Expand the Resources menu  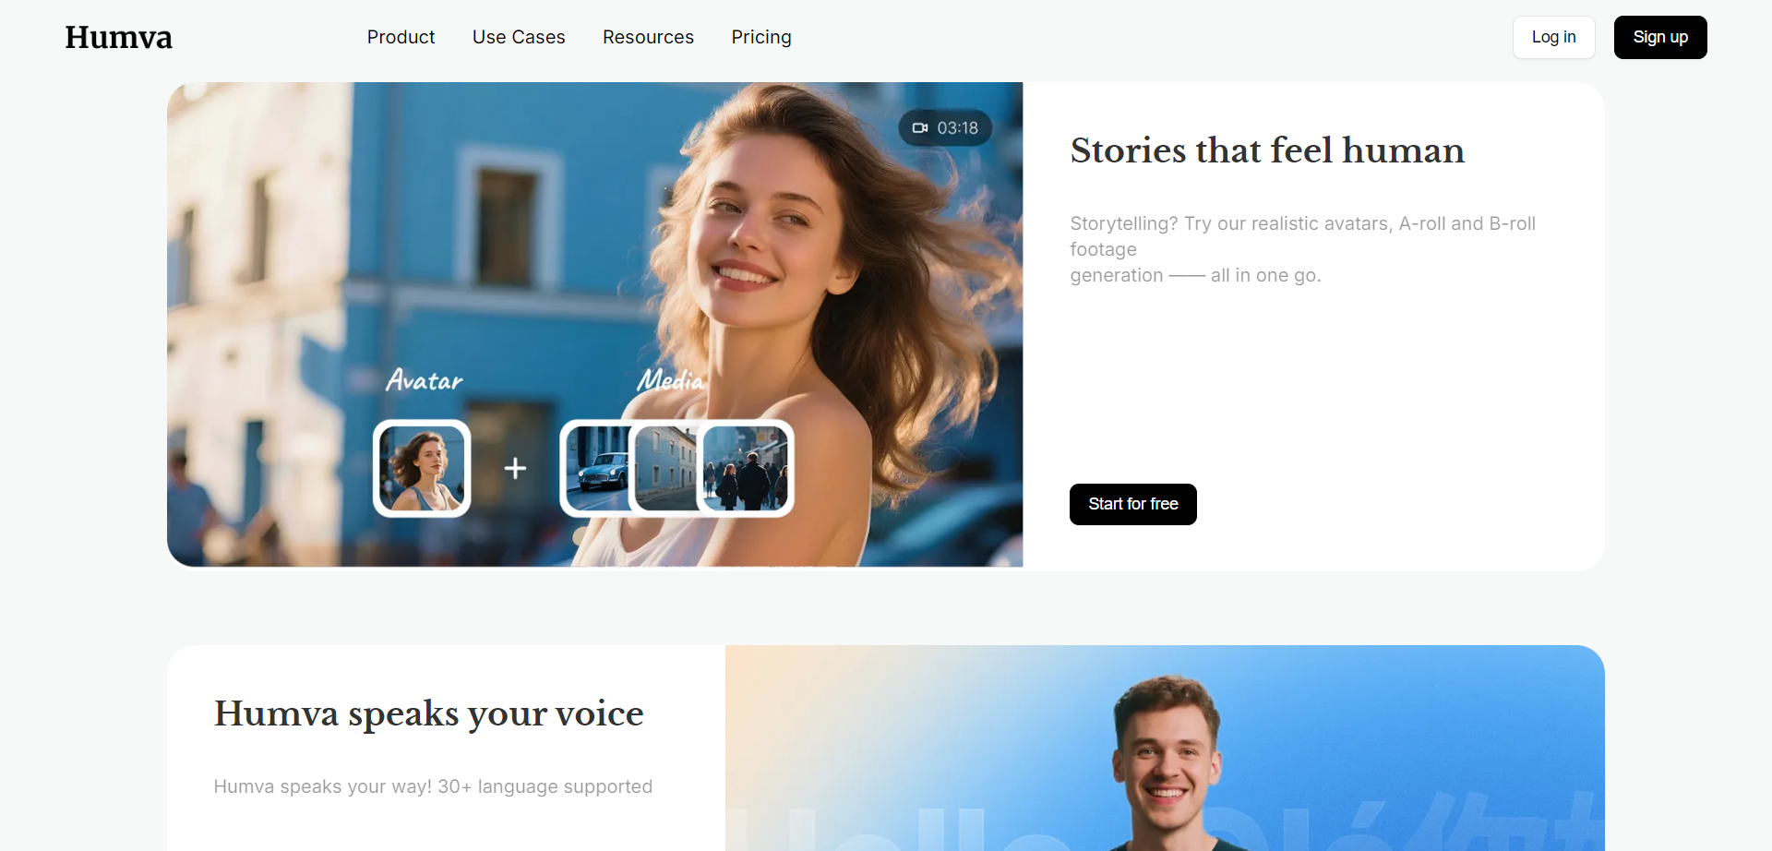(x=648, y=37)
